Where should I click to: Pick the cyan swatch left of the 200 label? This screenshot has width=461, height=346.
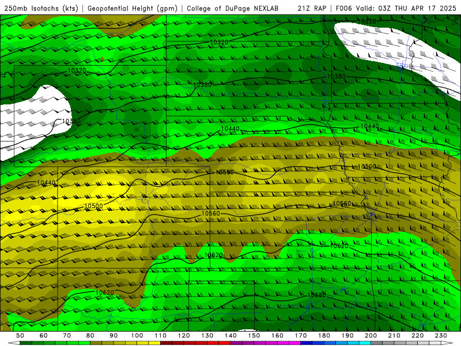[365, 343]
